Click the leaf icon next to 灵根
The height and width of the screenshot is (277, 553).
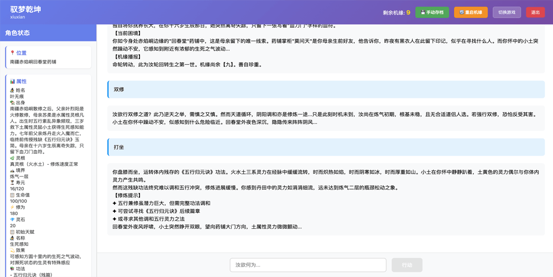pos(12,158)
